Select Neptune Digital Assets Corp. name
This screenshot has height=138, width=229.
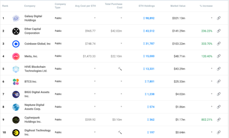tap(34, 107)
